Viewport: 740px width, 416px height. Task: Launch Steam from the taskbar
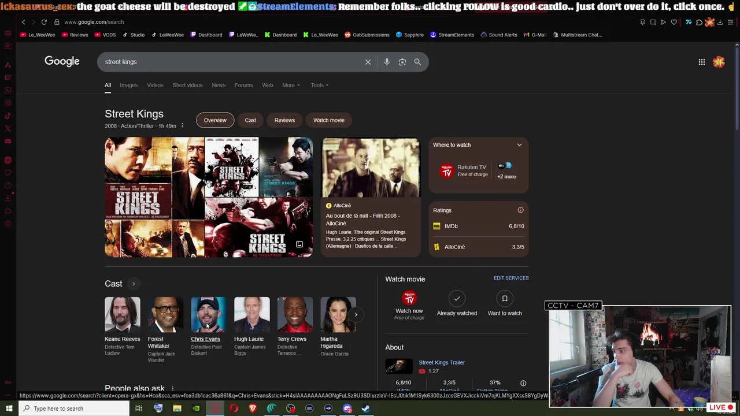366,408
